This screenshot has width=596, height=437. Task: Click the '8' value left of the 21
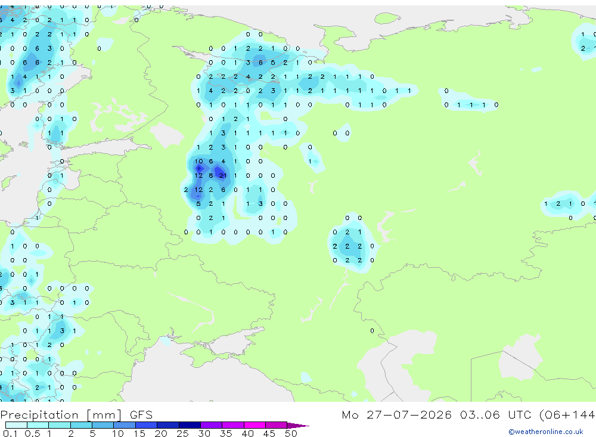tap(211, 176)
